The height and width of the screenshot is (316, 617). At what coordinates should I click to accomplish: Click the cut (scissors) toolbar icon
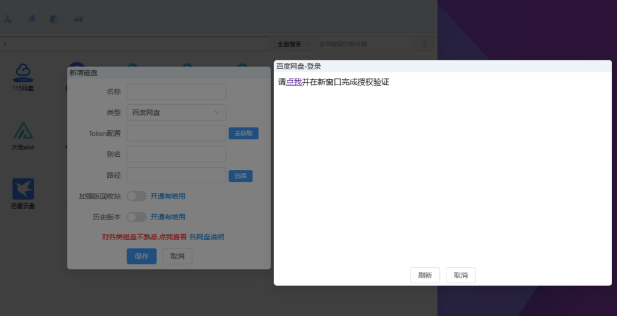tap(7, 19)
